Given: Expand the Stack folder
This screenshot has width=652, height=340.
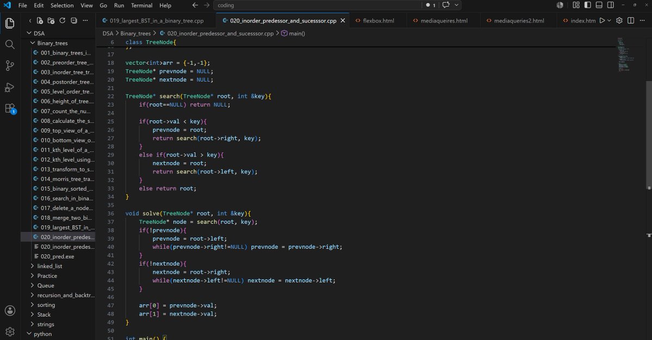Looking at the screenshot, I should pos(58,314).
